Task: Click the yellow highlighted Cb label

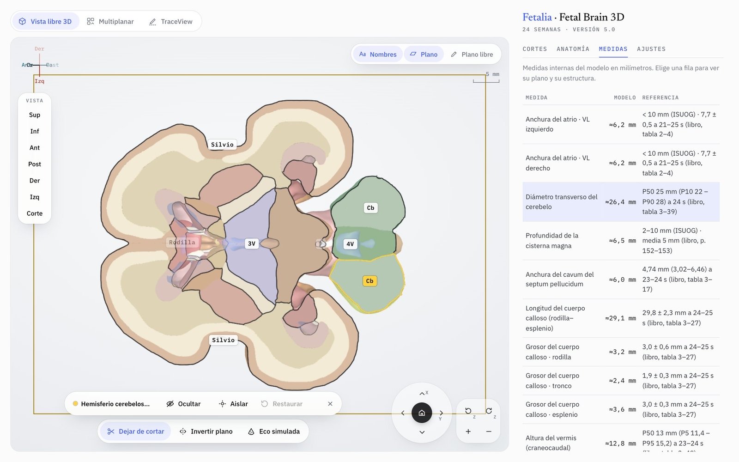Action: tap(369, 281)
